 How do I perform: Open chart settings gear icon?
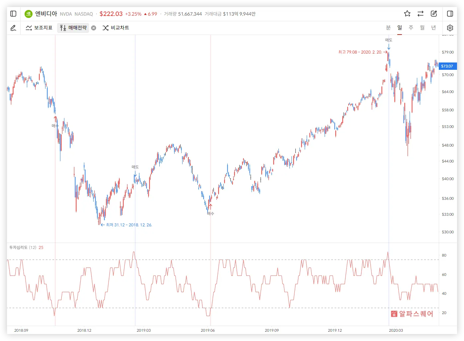pos(450,28)
